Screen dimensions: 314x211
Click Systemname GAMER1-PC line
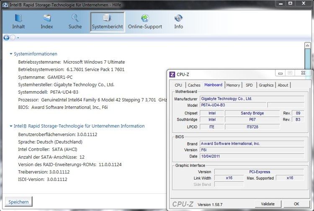(x=45, y=77)
